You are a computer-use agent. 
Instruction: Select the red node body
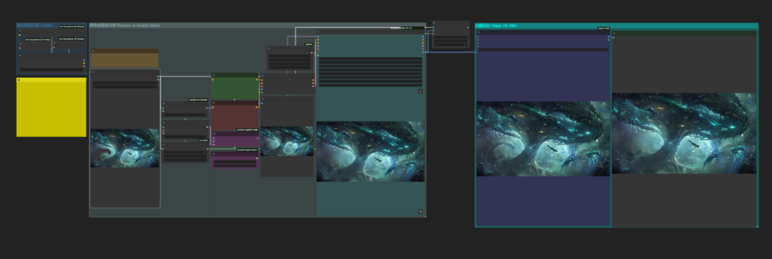pyautogui.click(x=235, y=117)
